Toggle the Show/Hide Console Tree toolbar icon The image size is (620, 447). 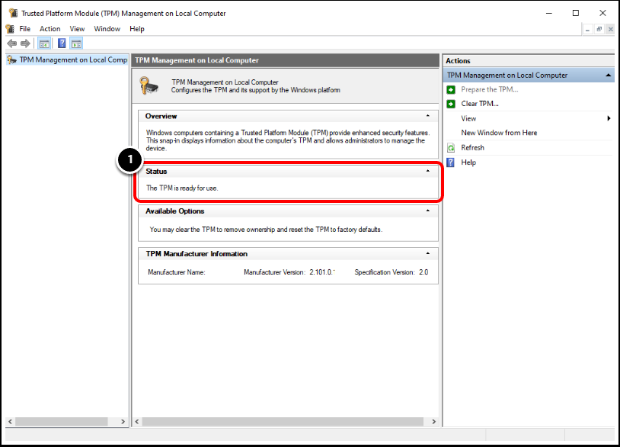tap(44, 43)
